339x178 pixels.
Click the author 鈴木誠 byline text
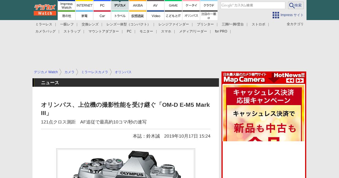[x=146, y=136]
